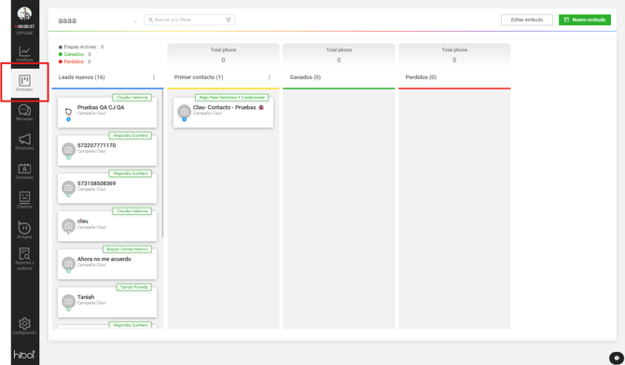Click the help bubble icon bottom corner
The height and width of the screenshot is (365, 625).
pos(617,358)
